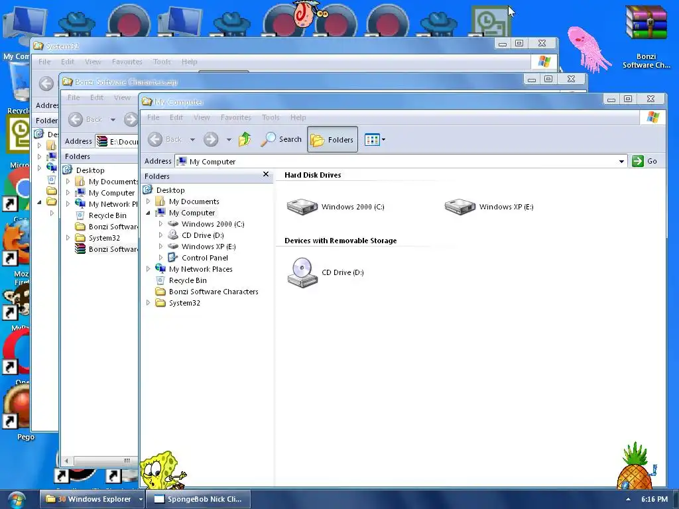
Task: Select CD Drive (D:) in the folder tree
Action: tap(203, 235)
